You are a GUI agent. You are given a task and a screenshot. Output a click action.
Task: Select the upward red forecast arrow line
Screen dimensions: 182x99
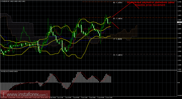pyautogui.click(x=122, y=10)
